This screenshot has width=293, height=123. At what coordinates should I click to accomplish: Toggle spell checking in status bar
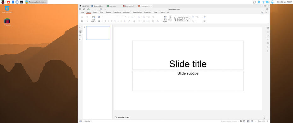(x=244, y=121)
